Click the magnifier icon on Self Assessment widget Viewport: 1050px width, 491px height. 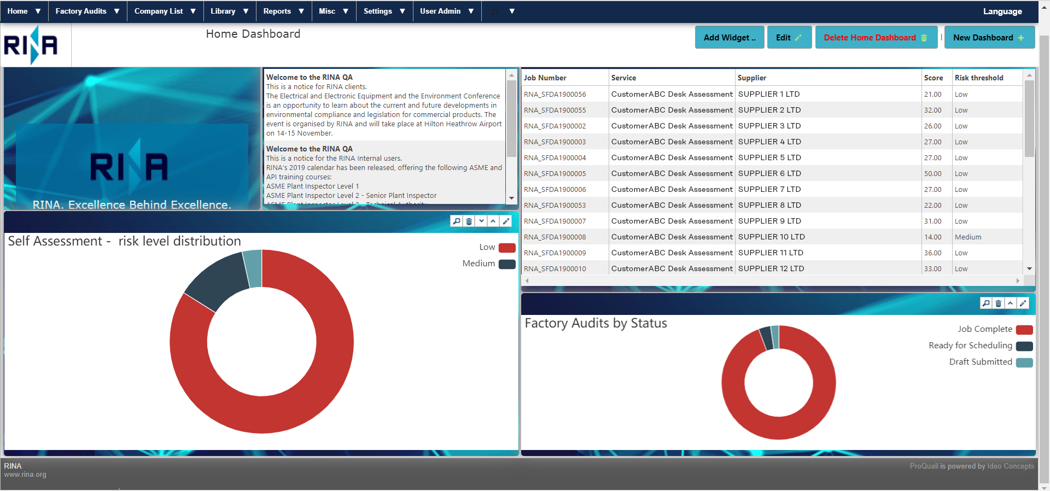tap(457, 221)
